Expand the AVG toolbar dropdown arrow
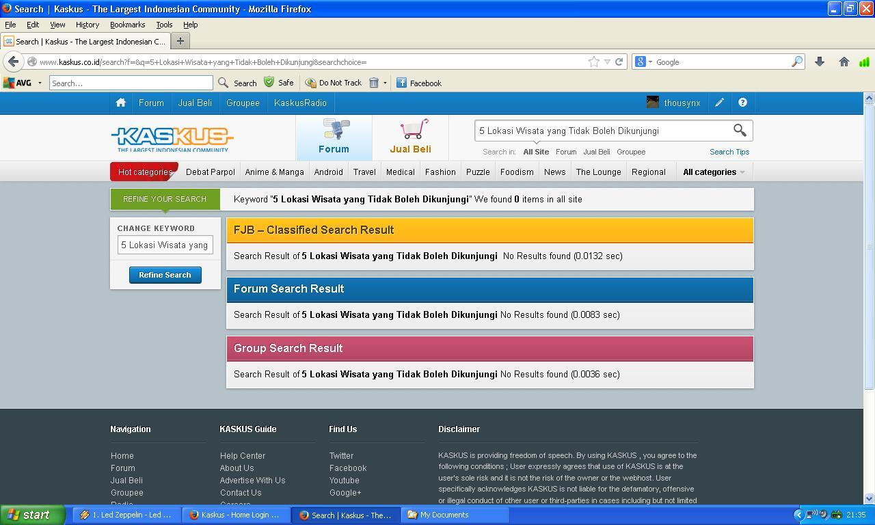 click(40, 83)
